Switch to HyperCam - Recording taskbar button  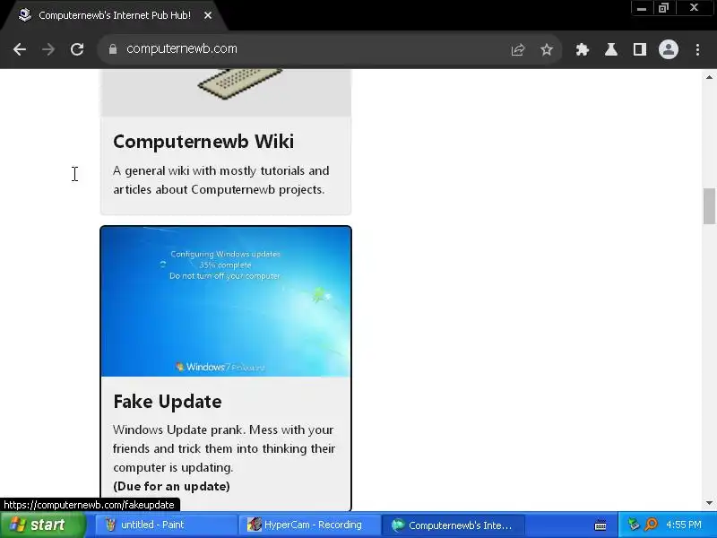pyautogui.click(x=309, y=525)
